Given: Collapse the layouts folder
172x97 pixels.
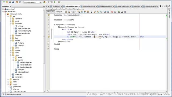Looking at the screenshot, I should point(13,60).
